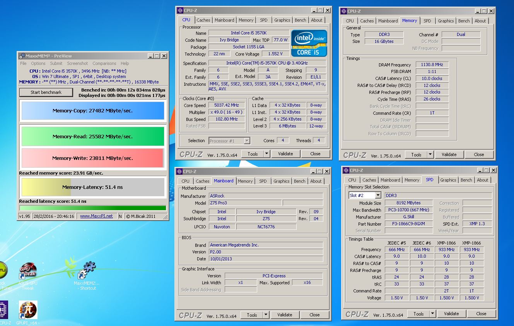Screen dimensions: 514x326
Task: Click Tools button in CPU-Z Mainboard window
Action: pyautogui.click(x=252, y=315)
